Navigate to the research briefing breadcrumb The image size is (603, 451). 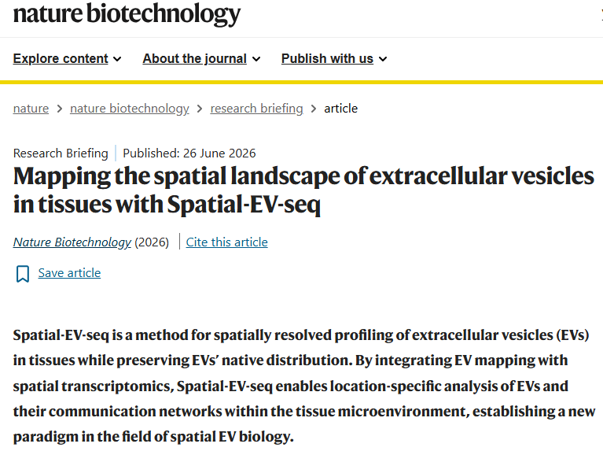coord(256,109)
